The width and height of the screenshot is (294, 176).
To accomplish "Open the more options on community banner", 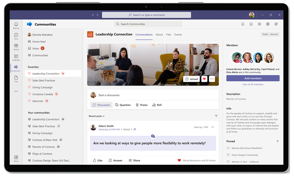I will coord(212,79).
